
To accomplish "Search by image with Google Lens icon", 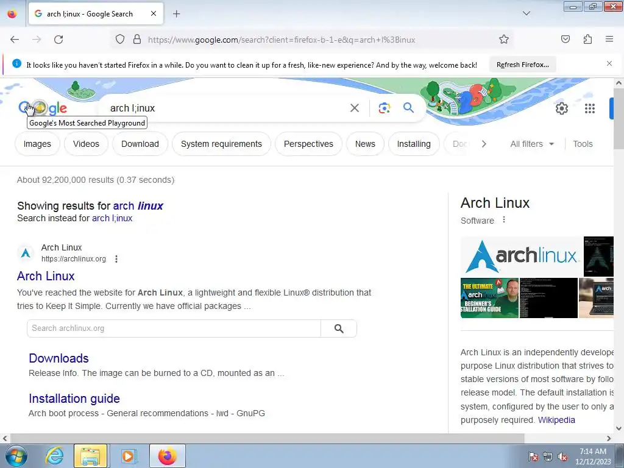I will [x=384, y=108].
